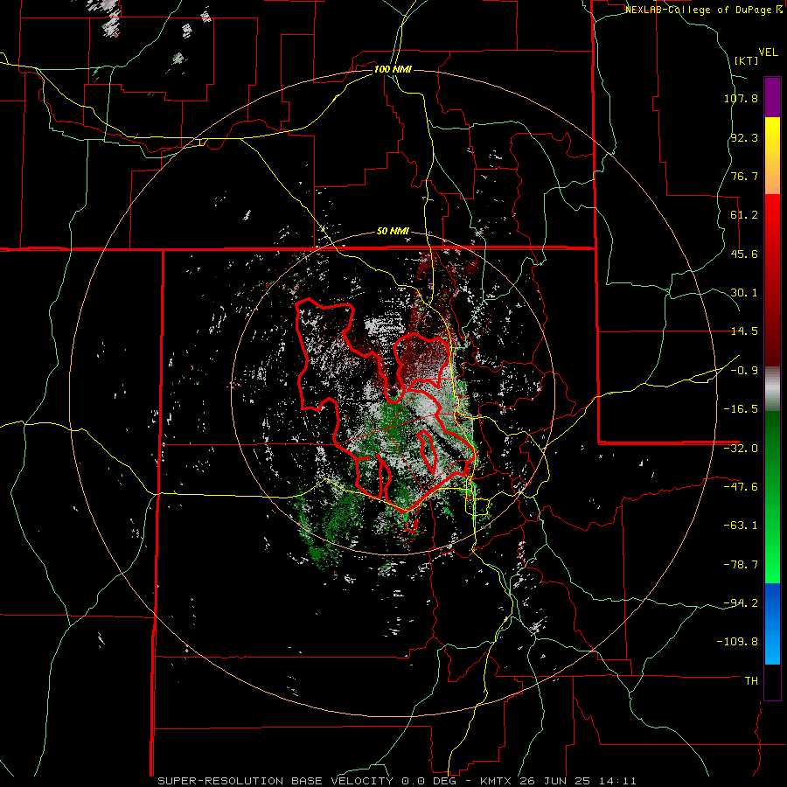Click the 107.8 velocity scale value

pos(741,98)
